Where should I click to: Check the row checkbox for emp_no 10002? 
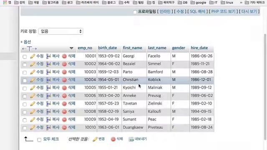[x=25, y=65]
